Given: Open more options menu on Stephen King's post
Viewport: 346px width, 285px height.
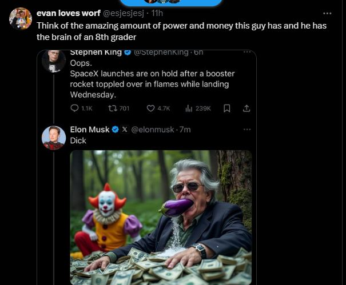Looking at the screenshot, I should pos(247,52).
